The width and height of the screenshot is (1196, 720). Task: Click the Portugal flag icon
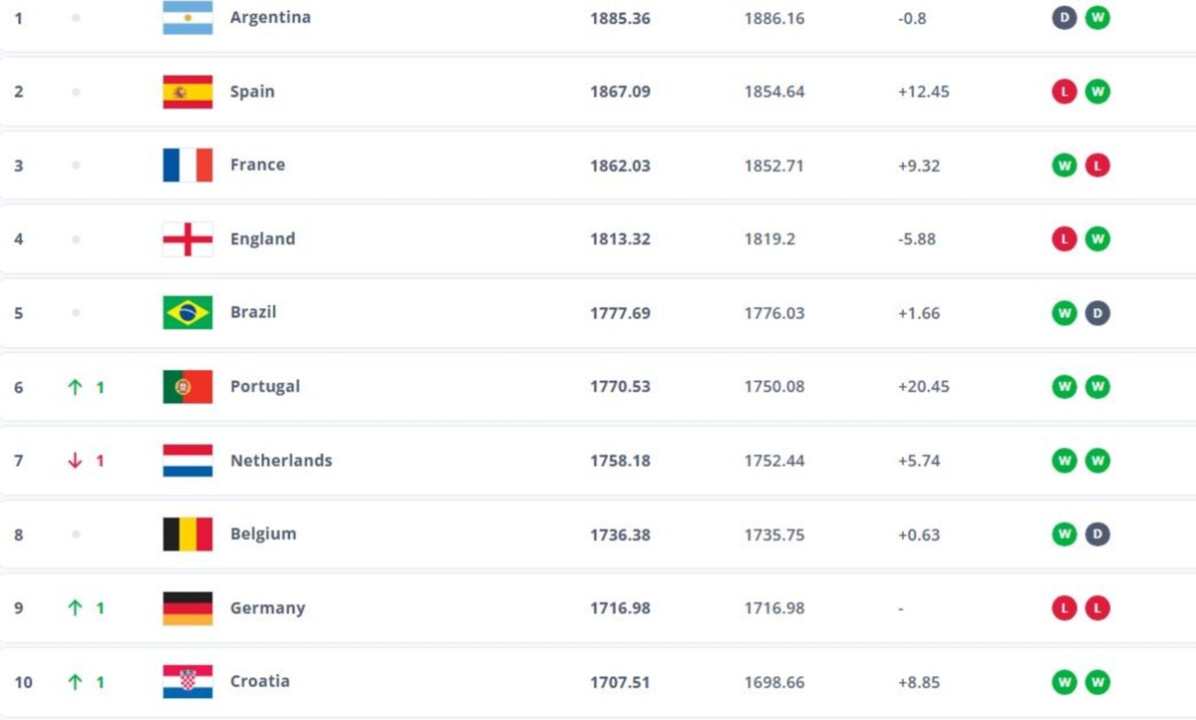pyautogui.click(x=187, y=387)
